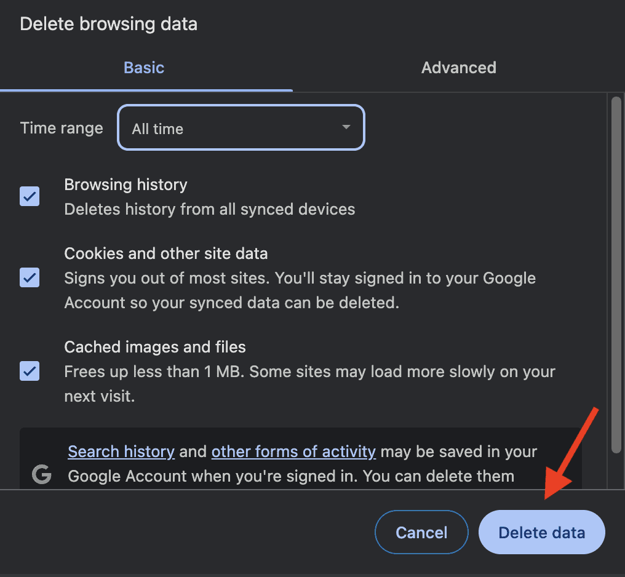Uncheck the Browsing history checkbox
The height and width of the screenshot is (577, 625).
pos(30,197)
